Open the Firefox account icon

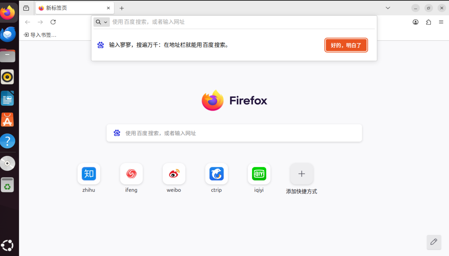(x=415, y=22)
